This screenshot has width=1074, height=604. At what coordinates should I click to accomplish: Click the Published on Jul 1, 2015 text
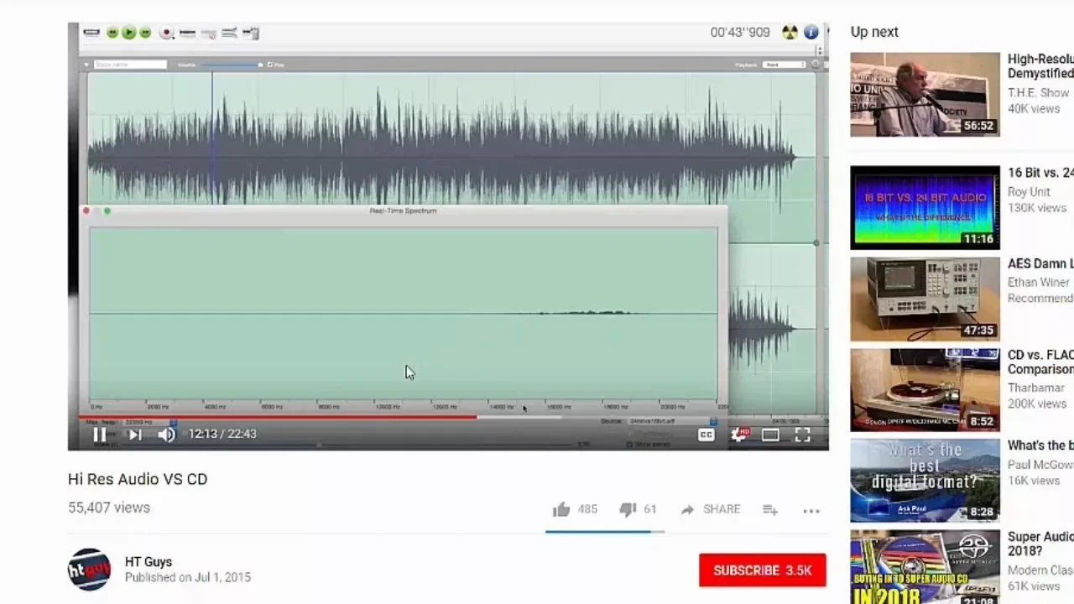[188, 577]
